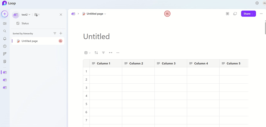Add a new page with sidebar plus icon
Screen dimensions: 266x127
(61, 33)
